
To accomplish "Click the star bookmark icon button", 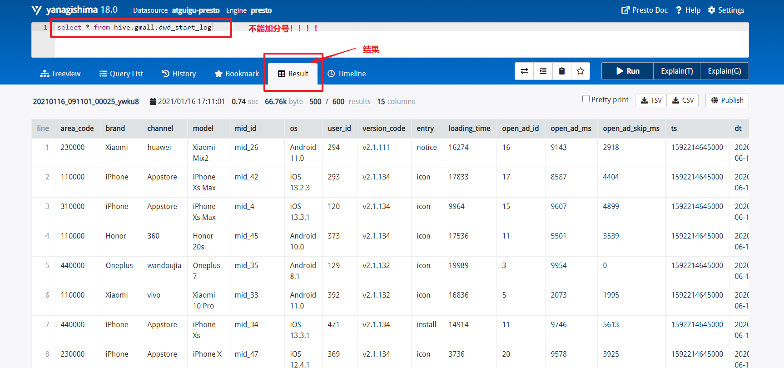I will click(x=581, y=71).
